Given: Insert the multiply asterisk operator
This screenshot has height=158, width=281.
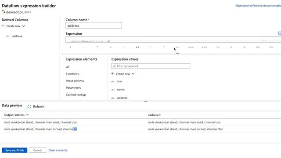Looking at the screenshot, I should pyautogui.click(x=97, y=47).
